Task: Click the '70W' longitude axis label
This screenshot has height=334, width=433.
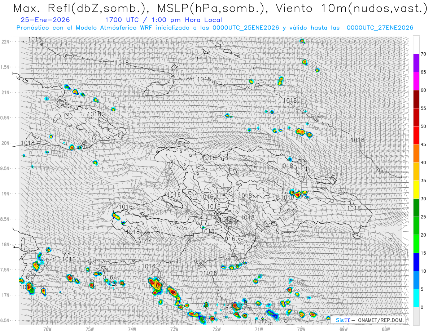Action: coord(301,329)
